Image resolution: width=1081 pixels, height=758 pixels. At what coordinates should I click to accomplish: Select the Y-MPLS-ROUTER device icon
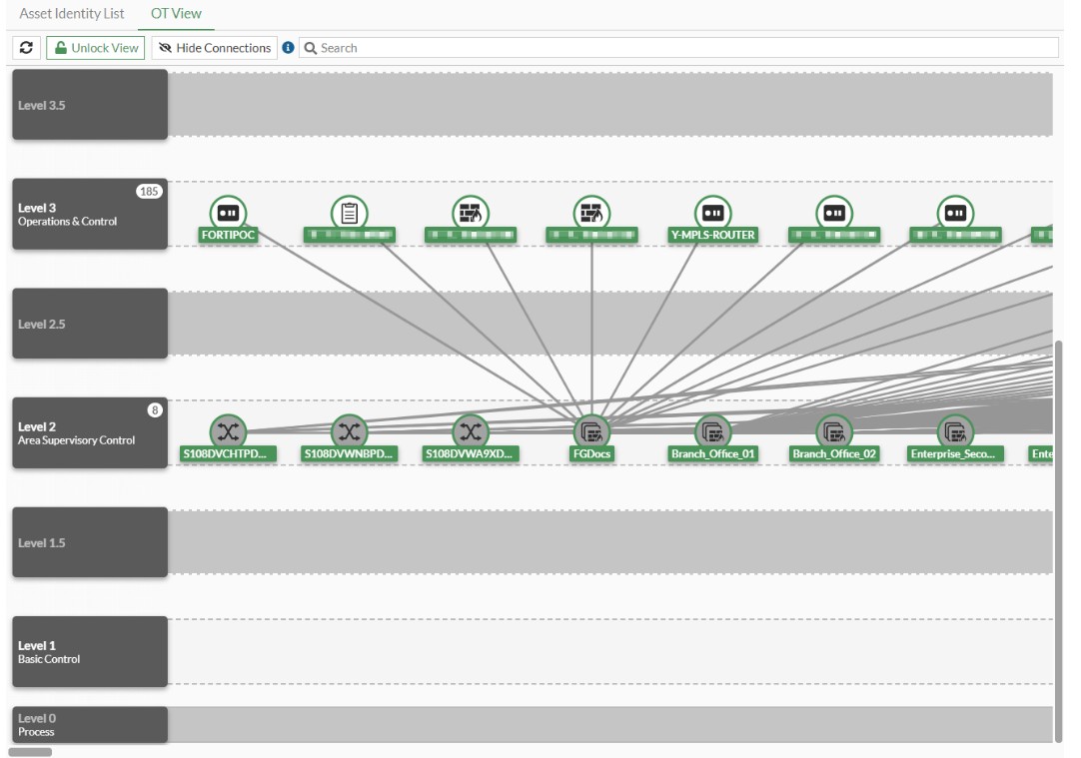point(712,212)
